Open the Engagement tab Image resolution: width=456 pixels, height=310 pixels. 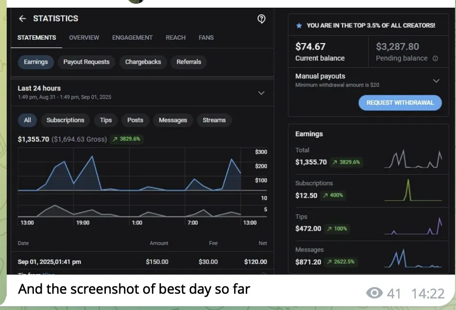point(132,37)
